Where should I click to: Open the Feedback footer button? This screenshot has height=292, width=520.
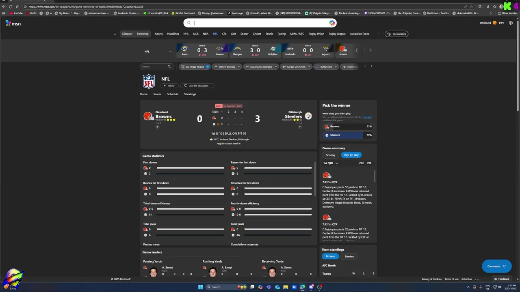coord(501,279)
